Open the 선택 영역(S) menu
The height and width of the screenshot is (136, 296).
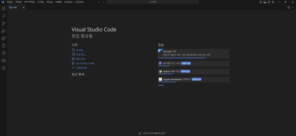pyautogui.click(x=29, y=2)
